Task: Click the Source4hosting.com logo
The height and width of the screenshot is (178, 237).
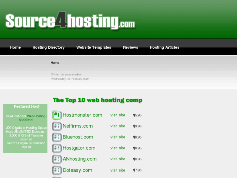Action: click(70, 21)
